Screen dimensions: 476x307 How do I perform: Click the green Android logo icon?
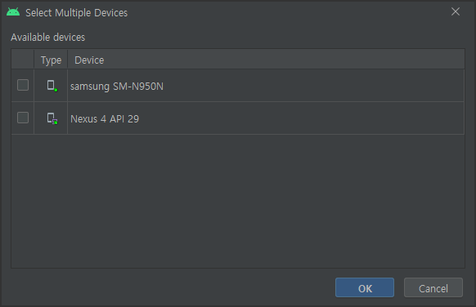(13, 12)
